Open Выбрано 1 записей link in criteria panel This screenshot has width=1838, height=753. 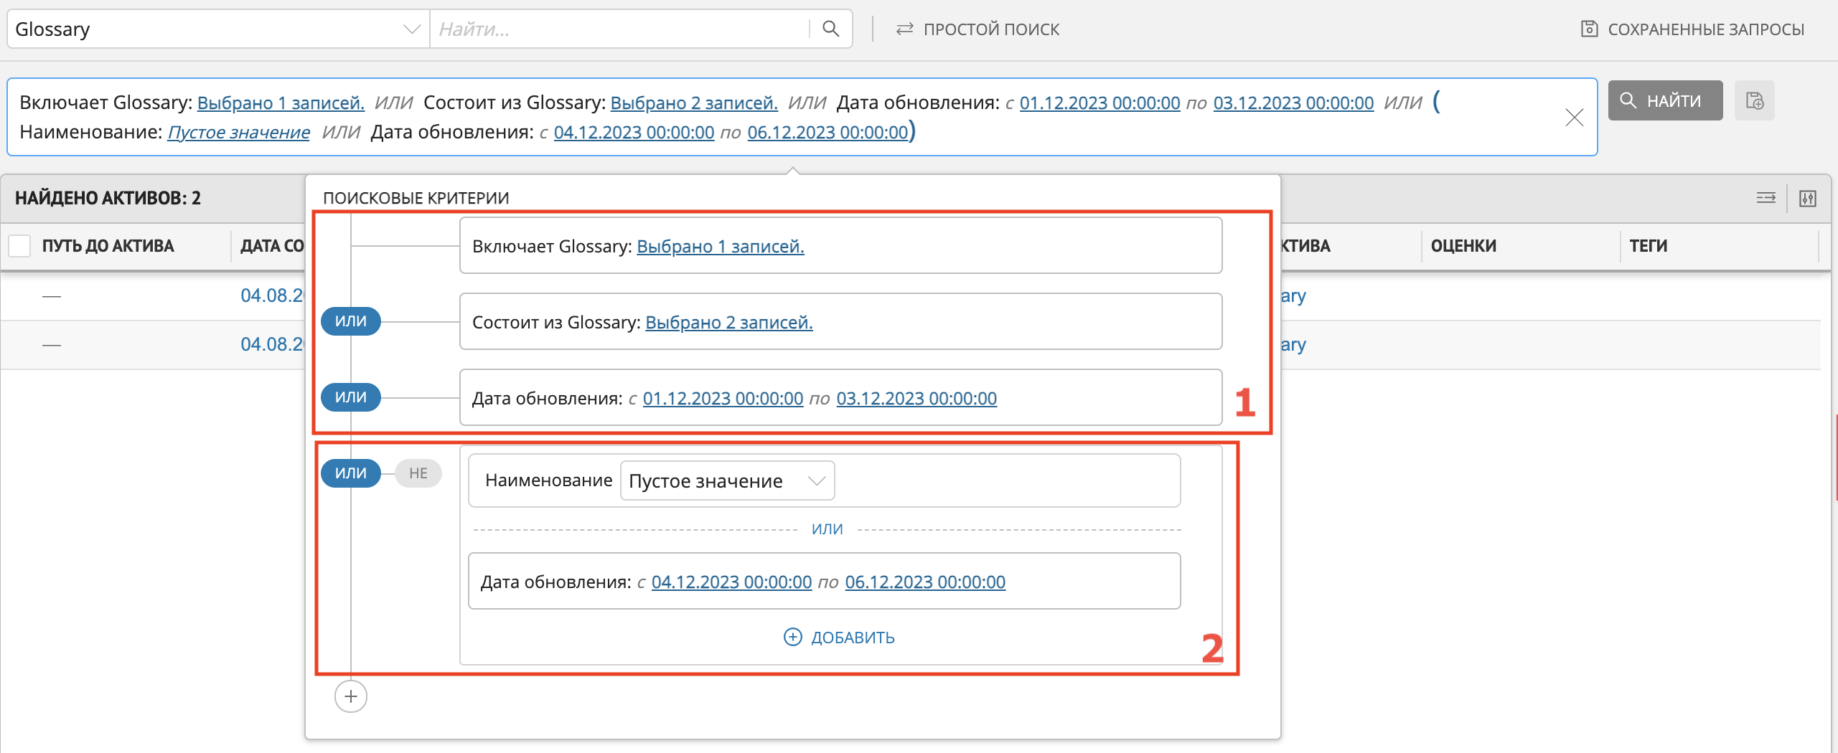click(720, 247)
